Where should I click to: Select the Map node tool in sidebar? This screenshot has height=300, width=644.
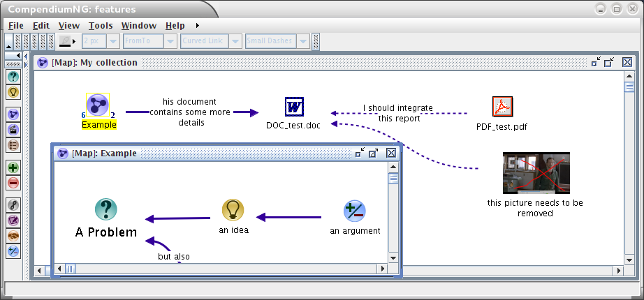13,114
